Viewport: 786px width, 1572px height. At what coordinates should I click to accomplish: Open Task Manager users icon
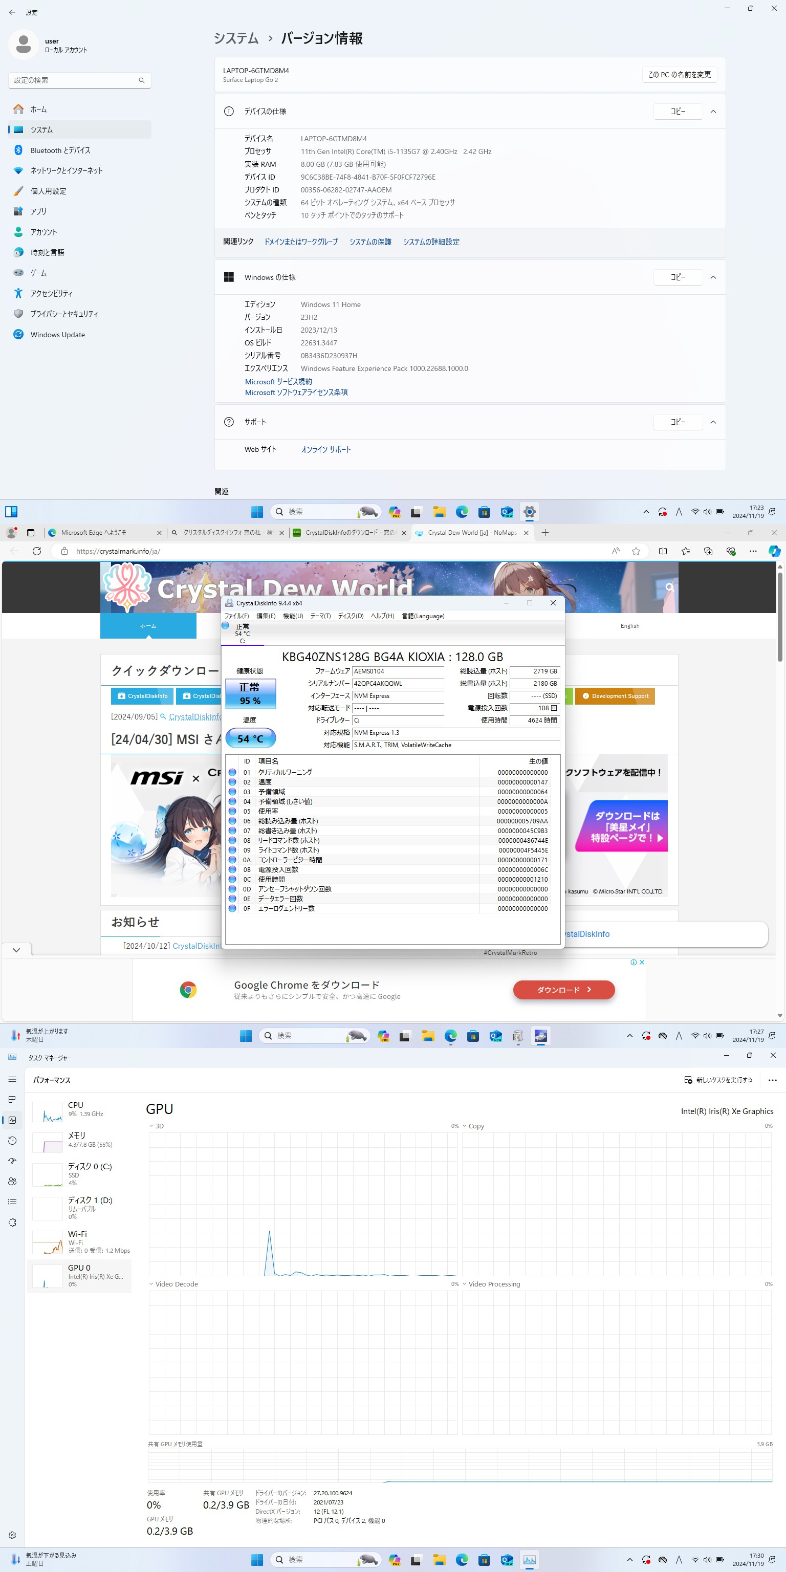pos(12,1182)
